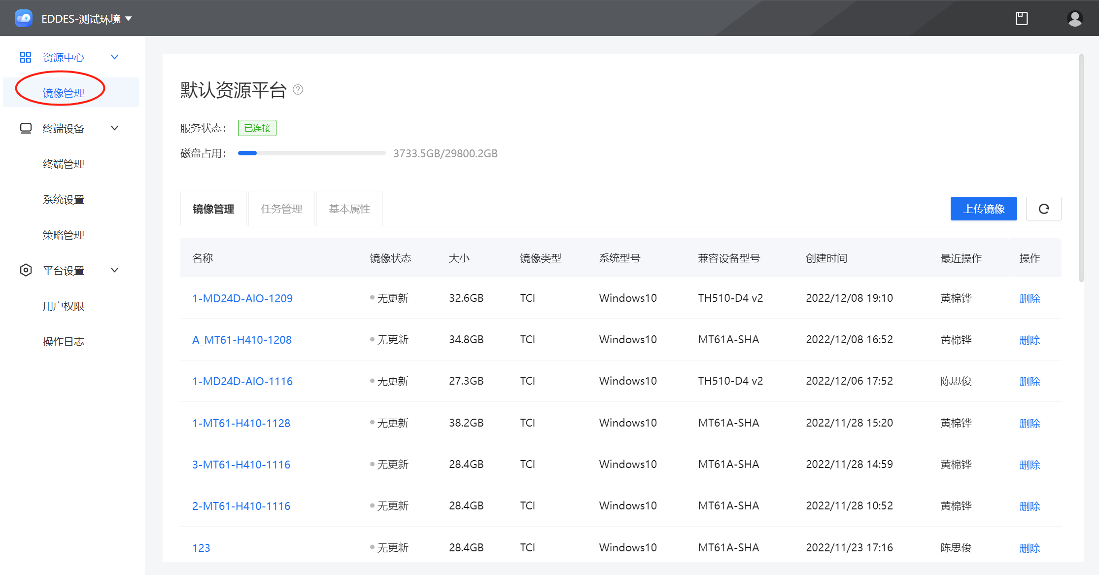The image size is (1099, 575).
Task: Click the 大小 column header
Action: (459, 258)
